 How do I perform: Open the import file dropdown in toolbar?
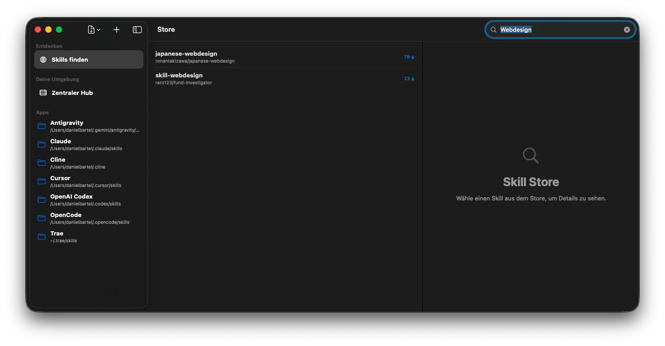click(94, 29)
